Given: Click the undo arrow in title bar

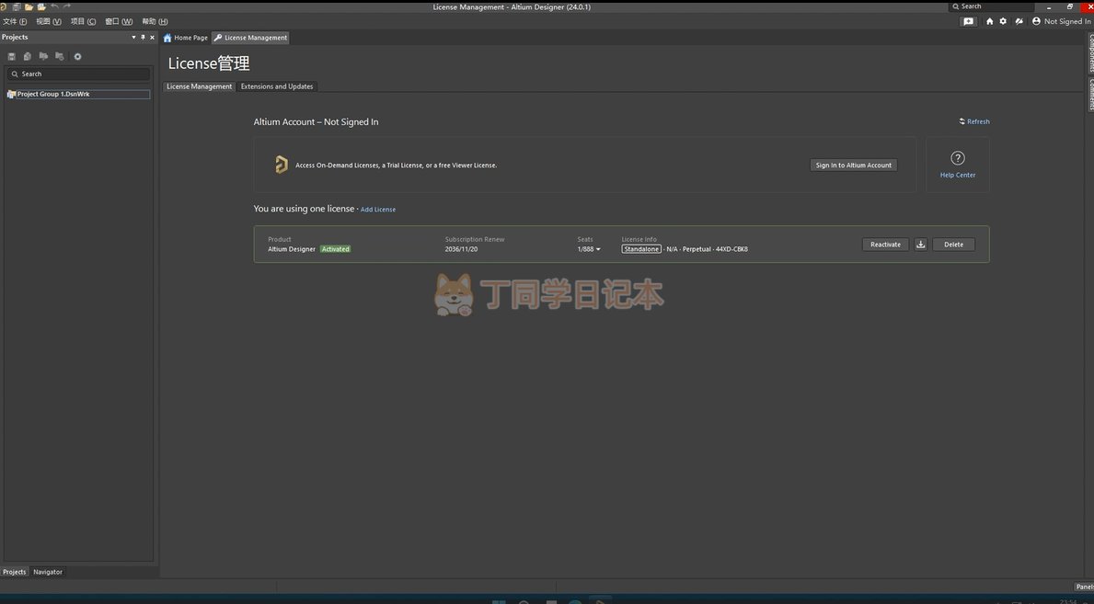Looking at the screenshot, I should point(54,6).
